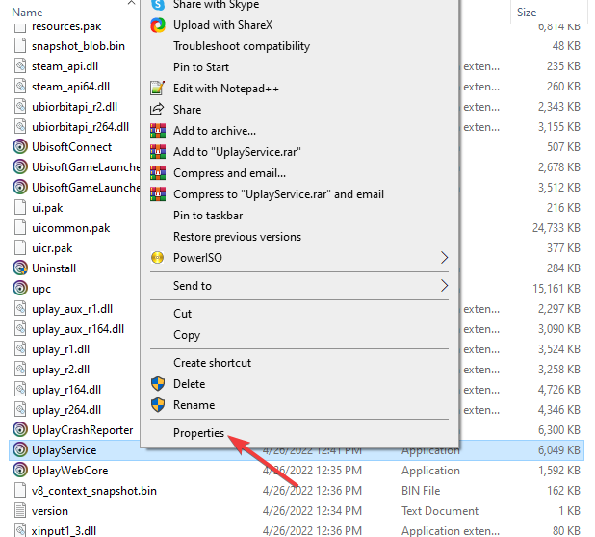Viewport: 595px width, 537px height.
Task: Choose Restore previous versions
Action: coord(237,237)
